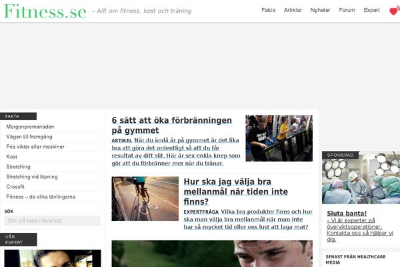Go to Crossfit fact page
Image resolution: width=400 pixels, height=267 pixels.
(15, 187)
